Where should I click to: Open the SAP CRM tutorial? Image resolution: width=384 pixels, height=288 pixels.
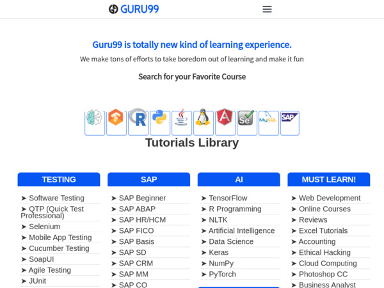(136, 263)
